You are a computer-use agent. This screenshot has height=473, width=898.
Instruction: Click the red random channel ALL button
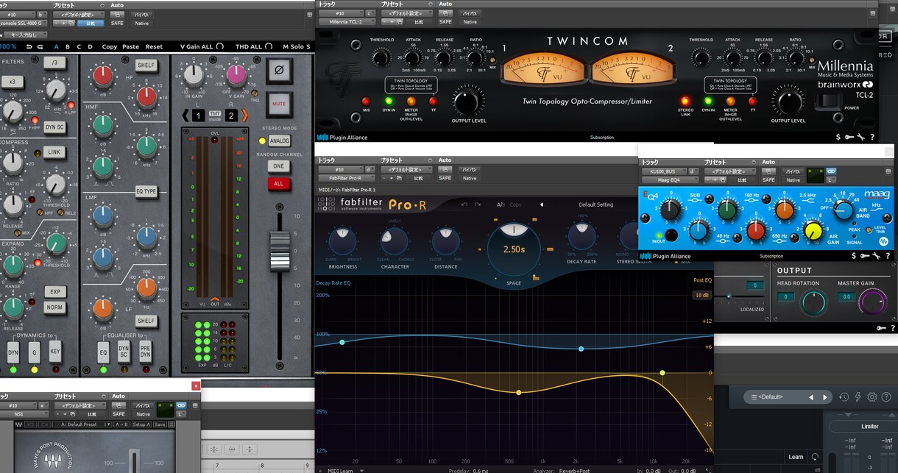(x=279, y=184)
